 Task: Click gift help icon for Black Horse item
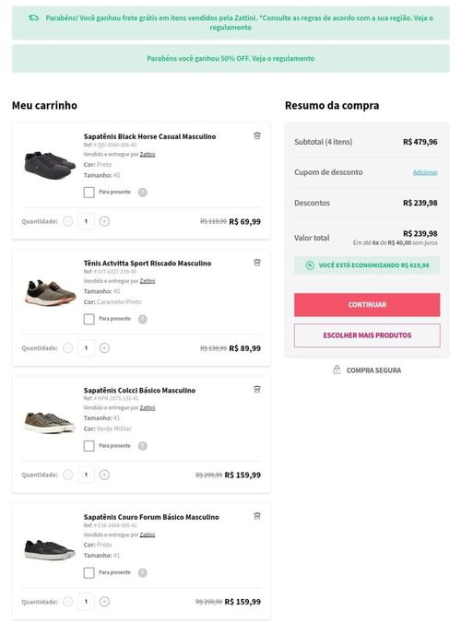[x=143, y=193]
